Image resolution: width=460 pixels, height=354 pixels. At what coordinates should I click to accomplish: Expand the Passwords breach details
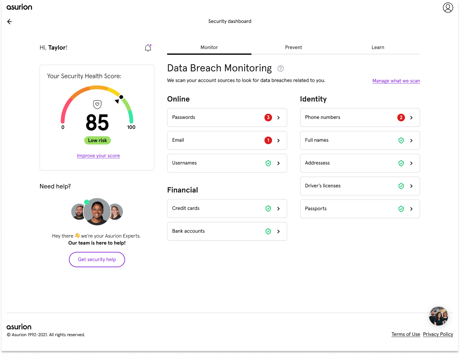click(x=278, y=117)
